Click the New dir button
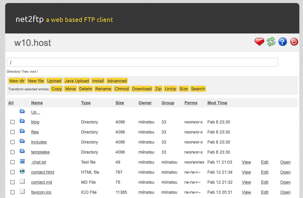This screenshot has width=303, height=198. pyautogui.click(x=17, y=81)
